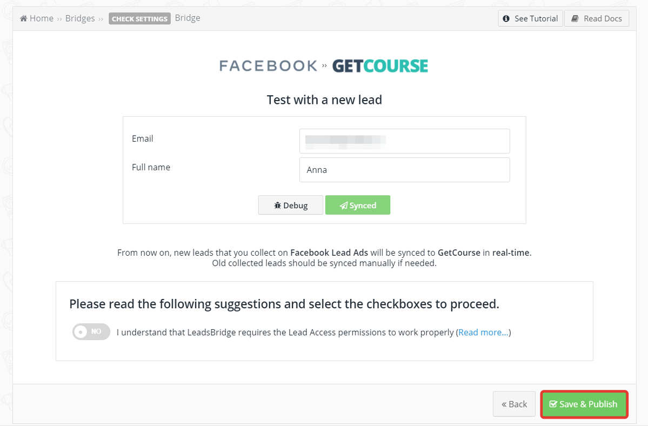Click the checkmark icon on Save & Publish

553,404
